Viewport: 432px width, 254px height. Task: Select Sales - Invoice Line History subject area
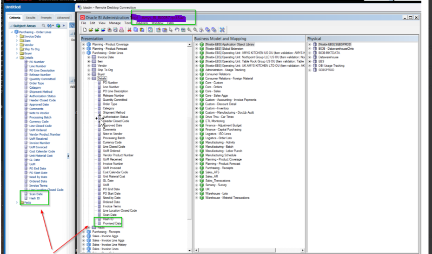pos(109,245)
